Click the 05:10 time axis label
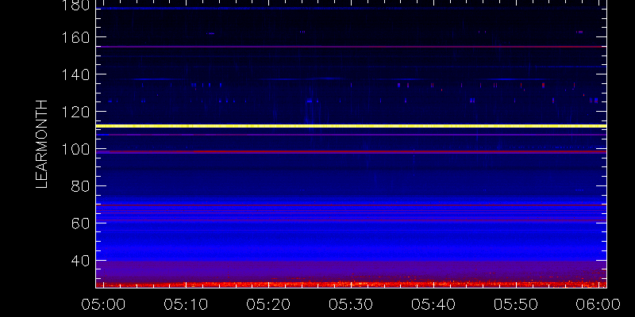The width and height of the screenshot is (635, 317). coord(186,304)
